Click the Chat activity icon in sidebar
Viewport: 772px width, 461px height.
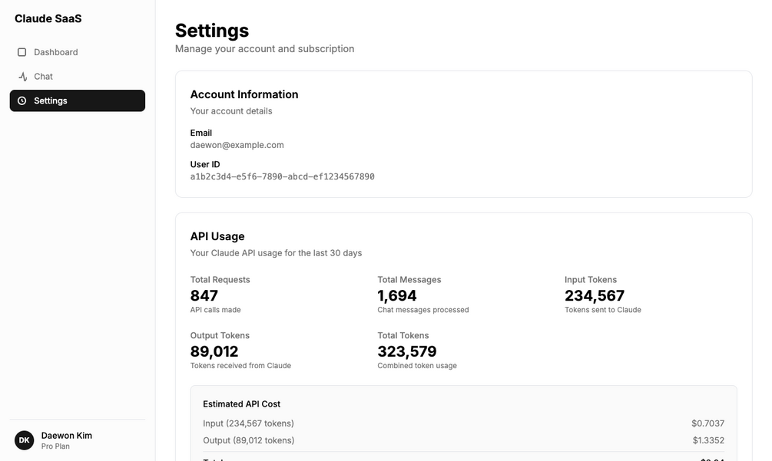tap(22, 77)
